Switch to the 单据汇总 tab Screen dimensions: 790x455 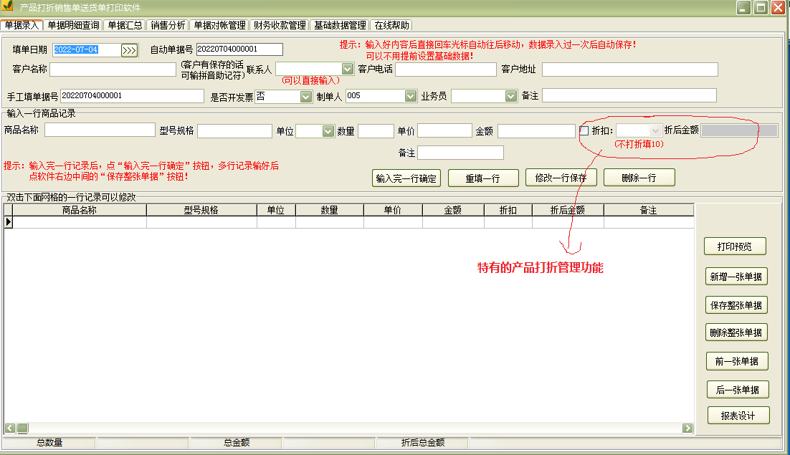click(x=125, y=25)
